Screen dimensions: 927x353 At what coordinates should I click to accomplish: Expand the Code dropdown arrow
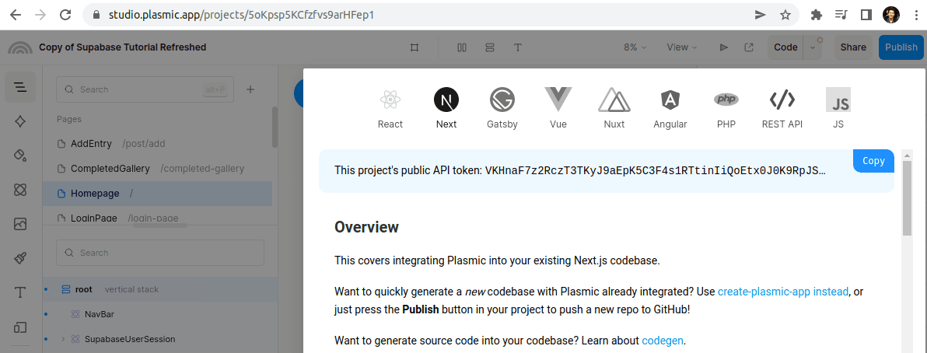pyautogui.click(x=813, y=48)
